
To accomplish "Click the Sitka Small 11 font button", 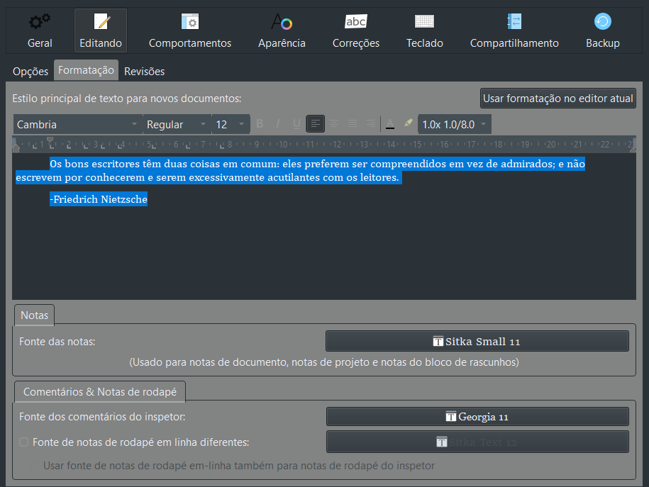I will 477,341.
